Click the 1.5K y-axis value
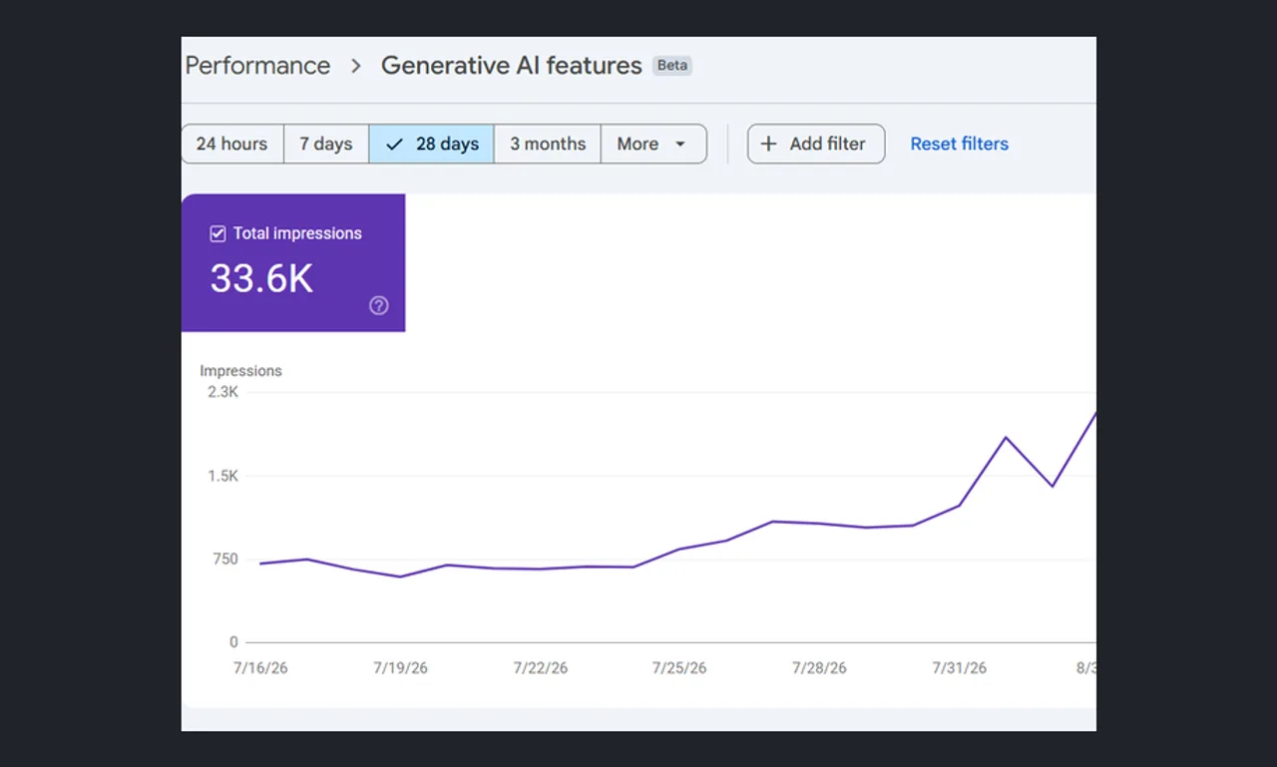Viewport: 1277px width, 767px height. pyautogui.click(x=223, y=476)
